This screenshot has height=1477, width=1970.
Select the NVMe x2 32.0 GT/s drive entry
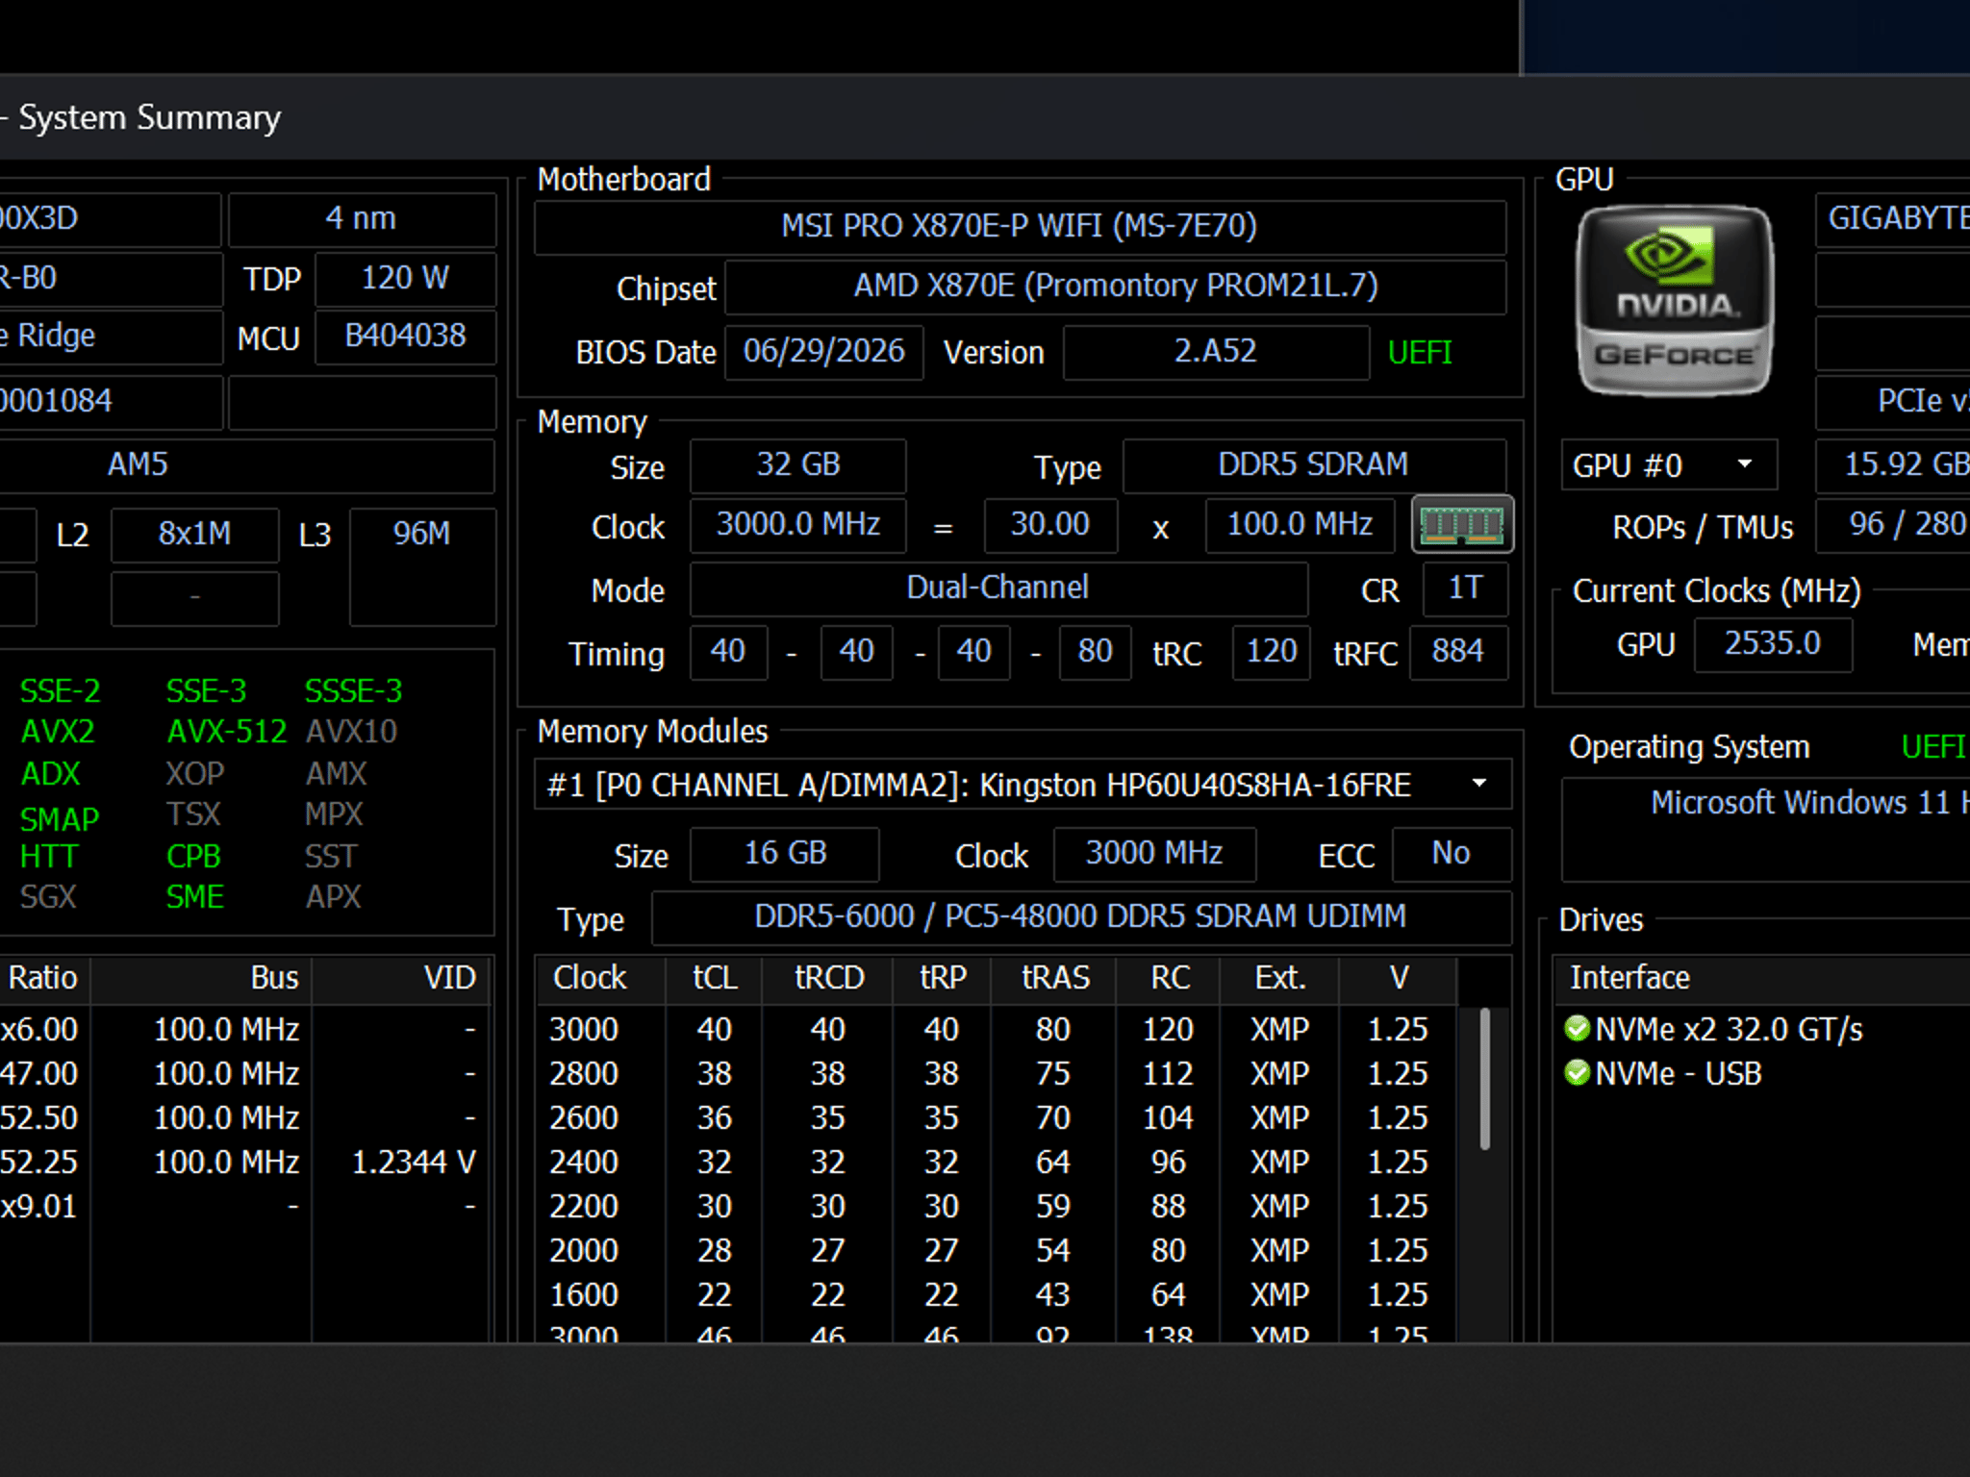[1729, 1029]
